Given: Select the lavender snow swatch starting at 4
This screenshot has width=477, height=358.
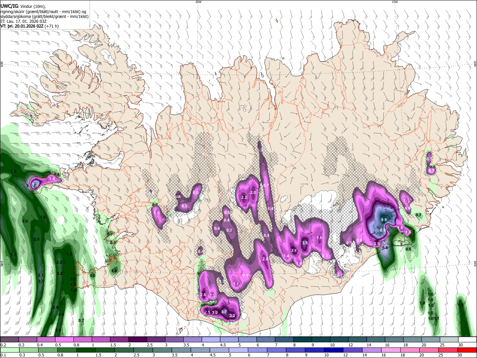Looking at the screenshot, I should click(x=211, y=340).
